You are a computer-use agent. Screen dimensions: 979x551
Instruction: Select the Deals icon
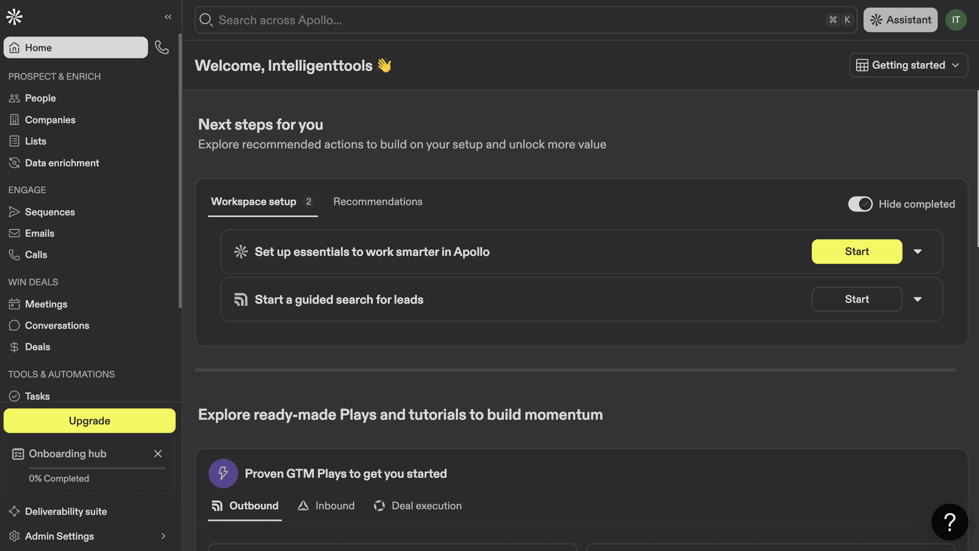tap(14, 347)
